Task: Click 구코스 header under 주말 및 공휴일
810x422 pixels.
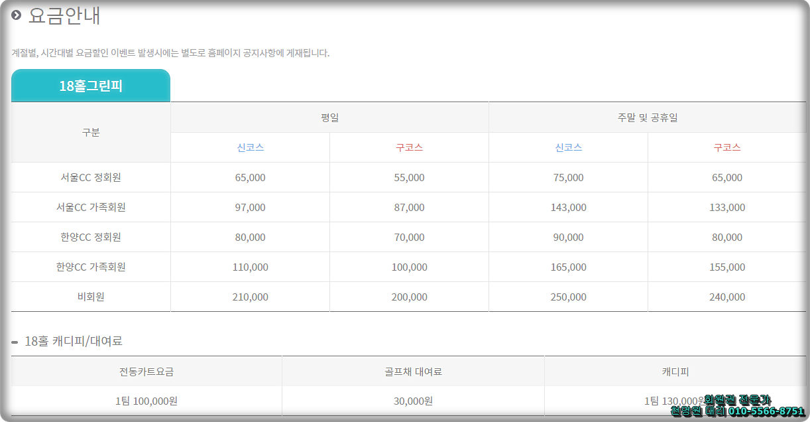Action: point(727,147)
